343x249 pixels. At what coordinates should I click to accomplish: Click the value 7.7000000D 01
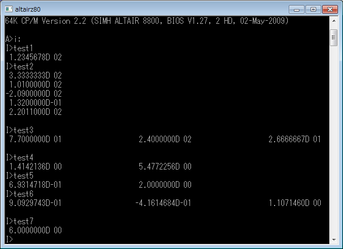[35, 139]
